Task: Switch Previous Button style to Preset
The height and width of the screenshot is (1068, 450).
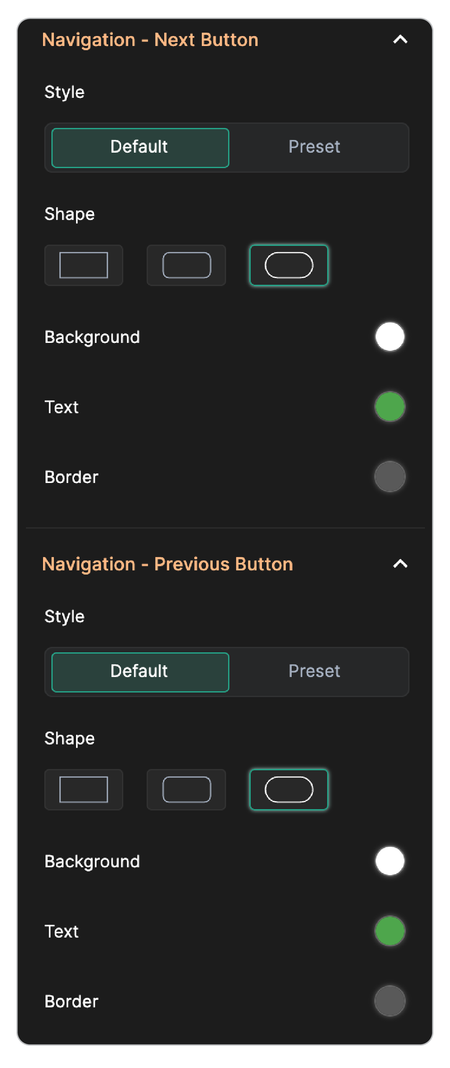Action: pyautogui.click(x=315, y=672)
